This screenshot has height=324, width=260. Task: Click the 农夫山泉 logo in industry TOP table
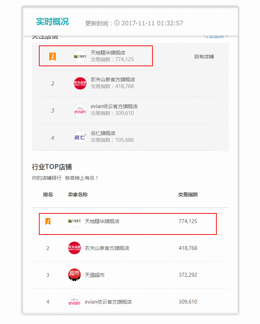click(74, 248)
